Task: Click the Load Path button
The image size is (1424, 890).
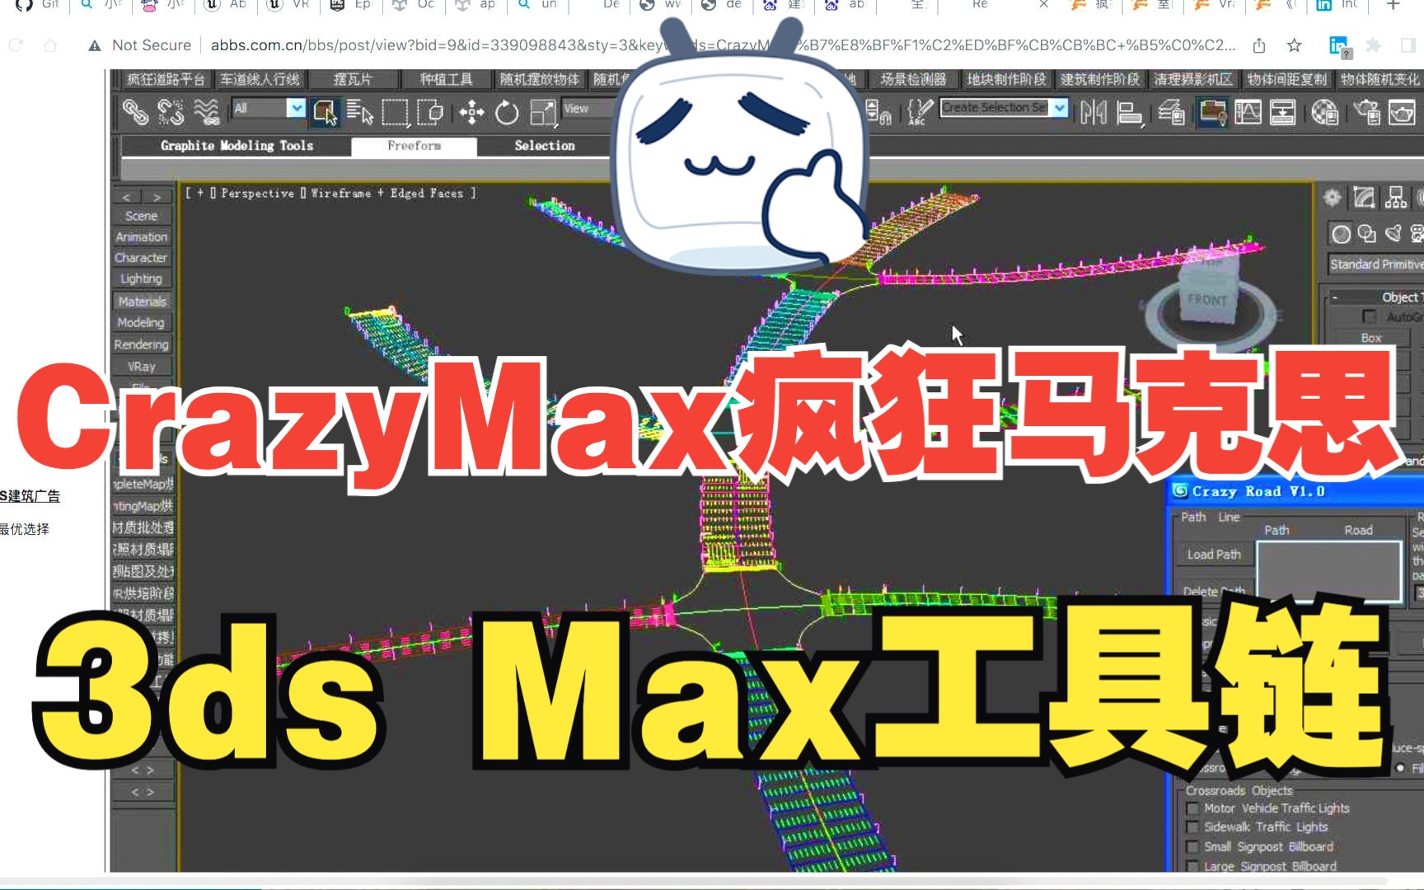Action: (1214, 555)
